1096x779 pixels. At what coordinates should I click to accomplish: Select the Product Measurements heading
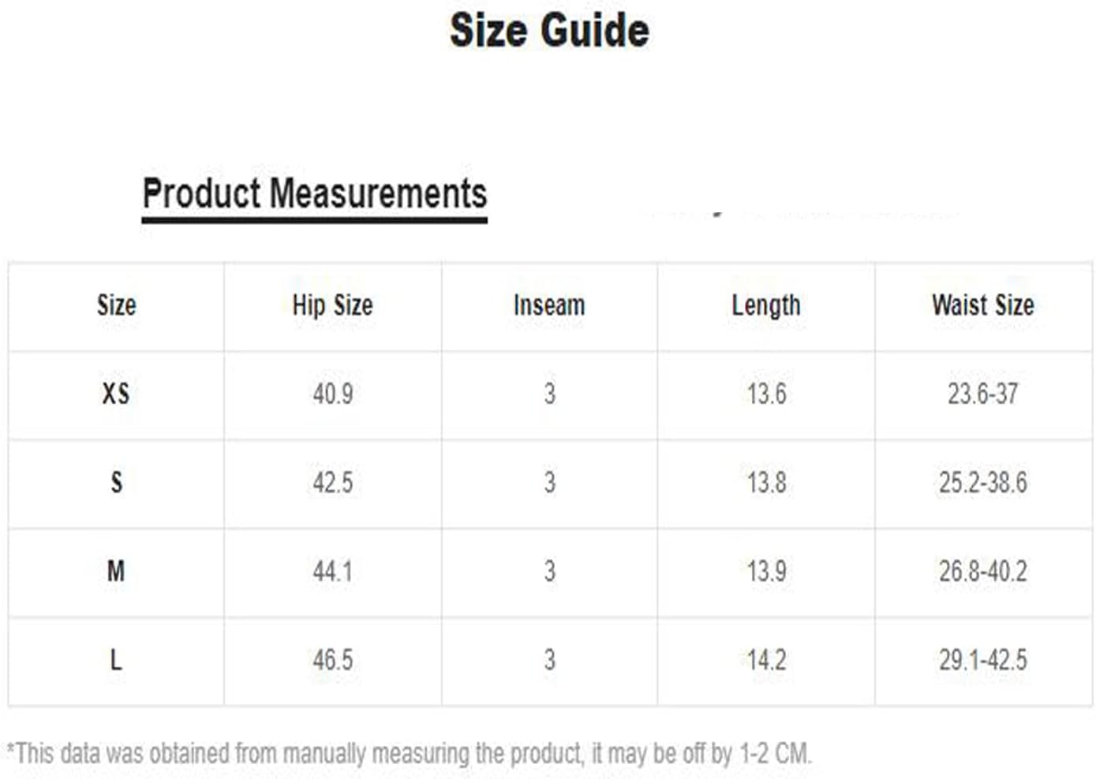coord(315,194)
